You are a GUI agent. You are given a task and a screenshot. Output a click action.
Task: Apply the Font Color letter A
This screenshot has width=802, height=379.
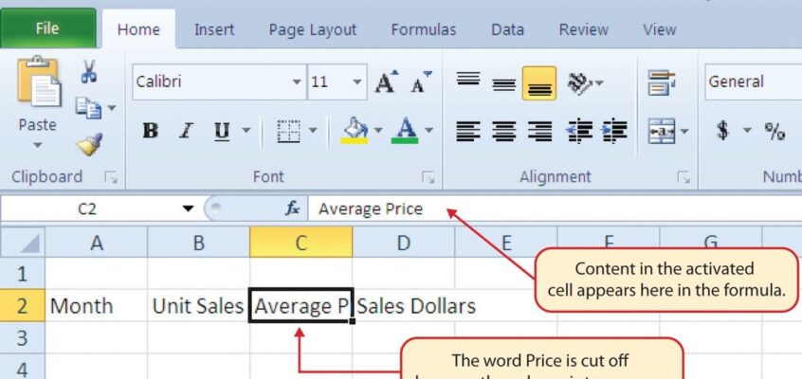405,131
